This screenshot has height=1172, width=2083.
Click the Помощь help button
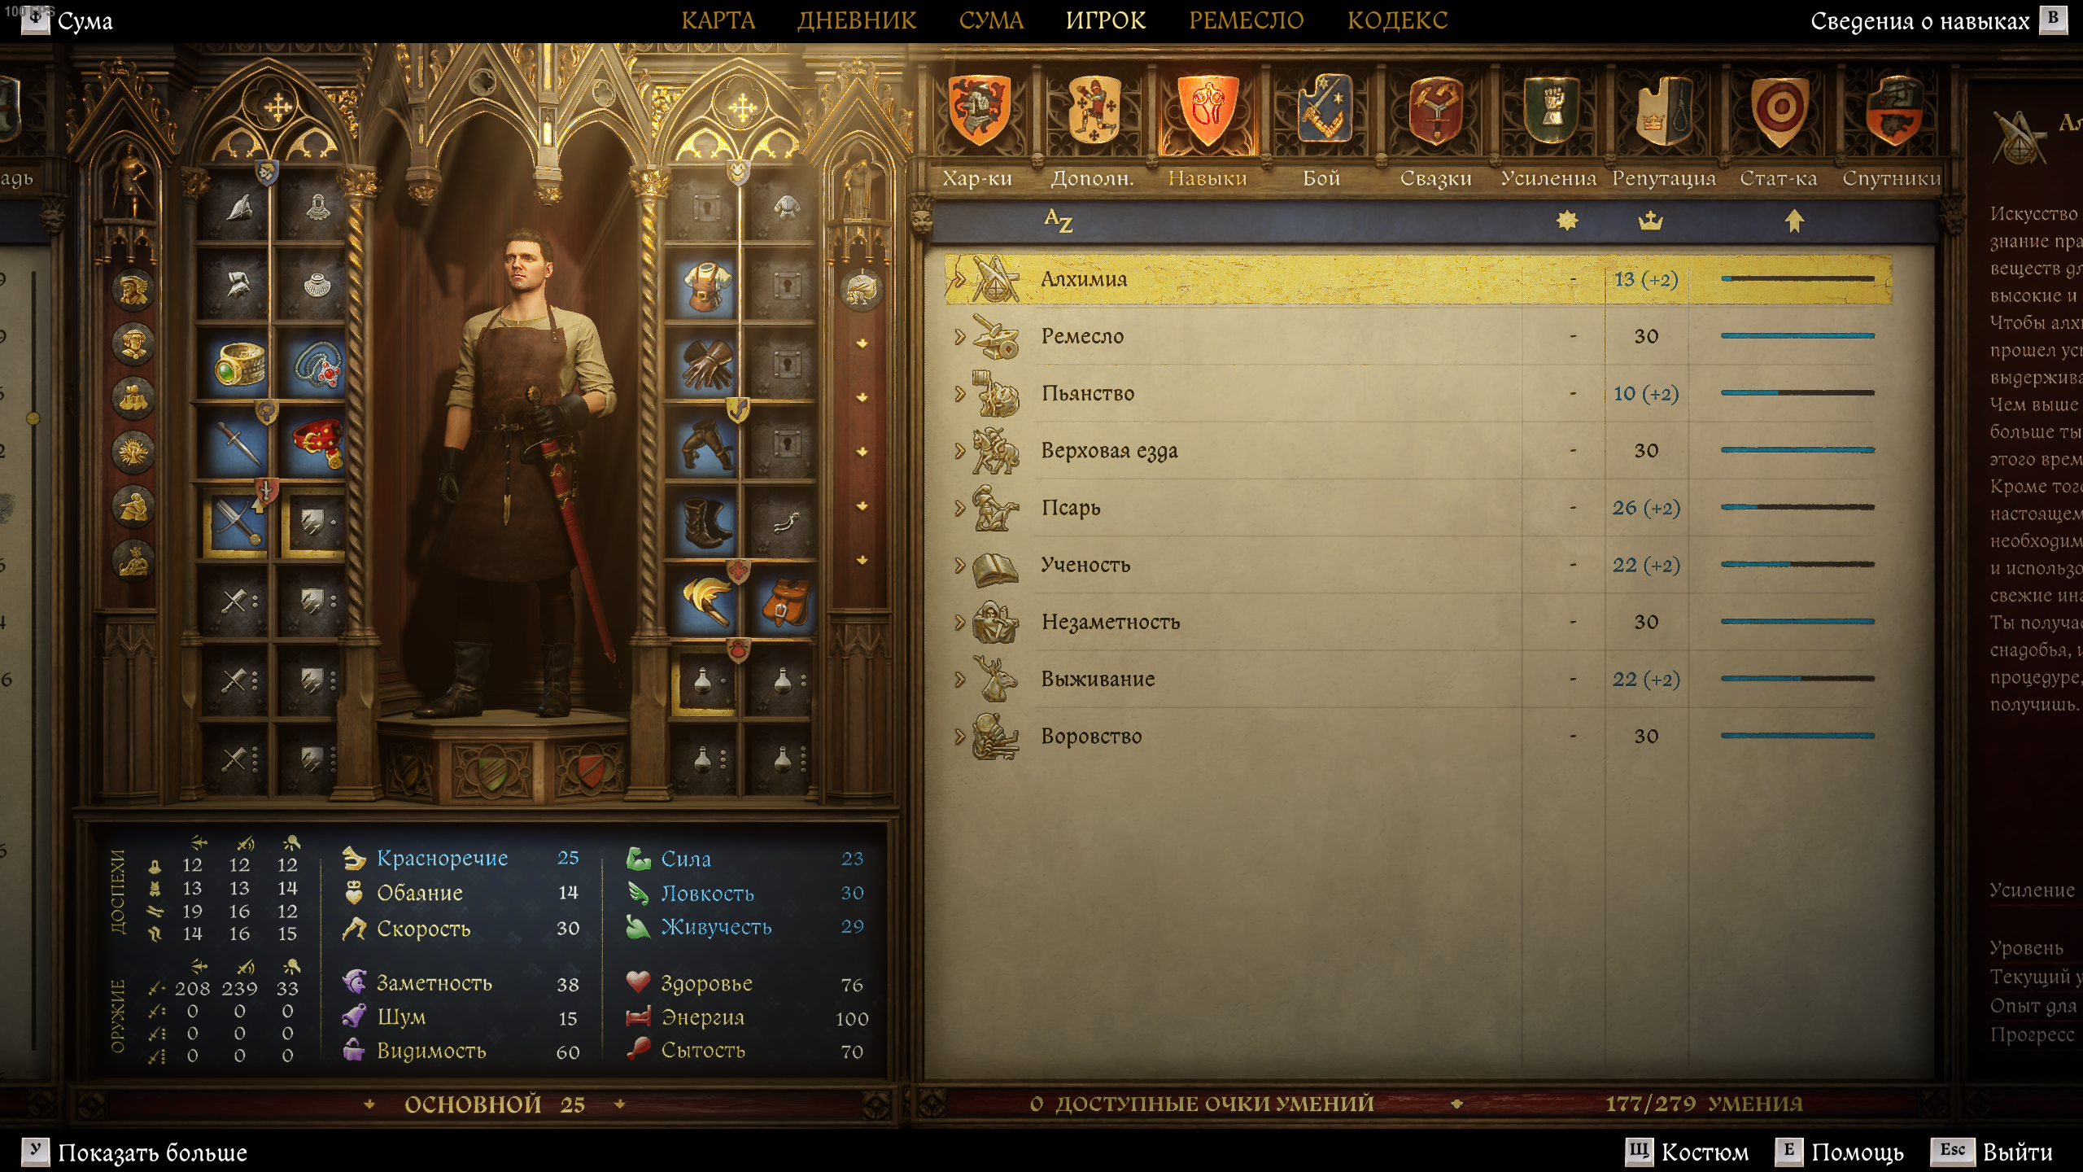pos(1841,1152)
